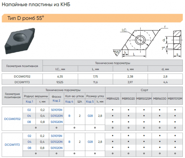Click the "Фаска" header

tap(57, 97)
